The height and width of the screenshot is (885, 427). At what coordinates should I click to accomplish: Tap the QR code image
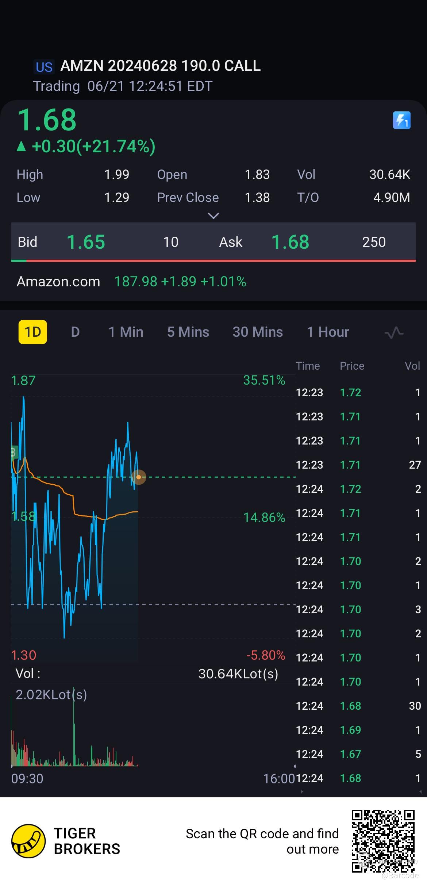click(383, 841)
